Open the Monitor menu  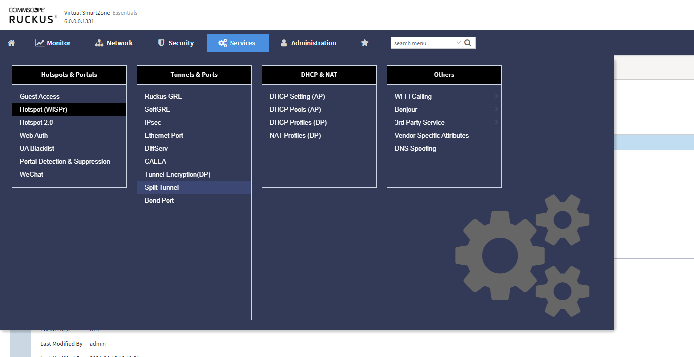coord(53,43)
